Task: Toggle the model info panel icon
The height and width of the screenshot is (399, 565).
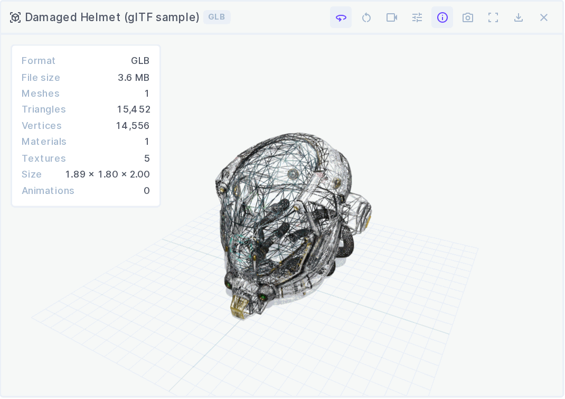Action: (x=442, y=17)
